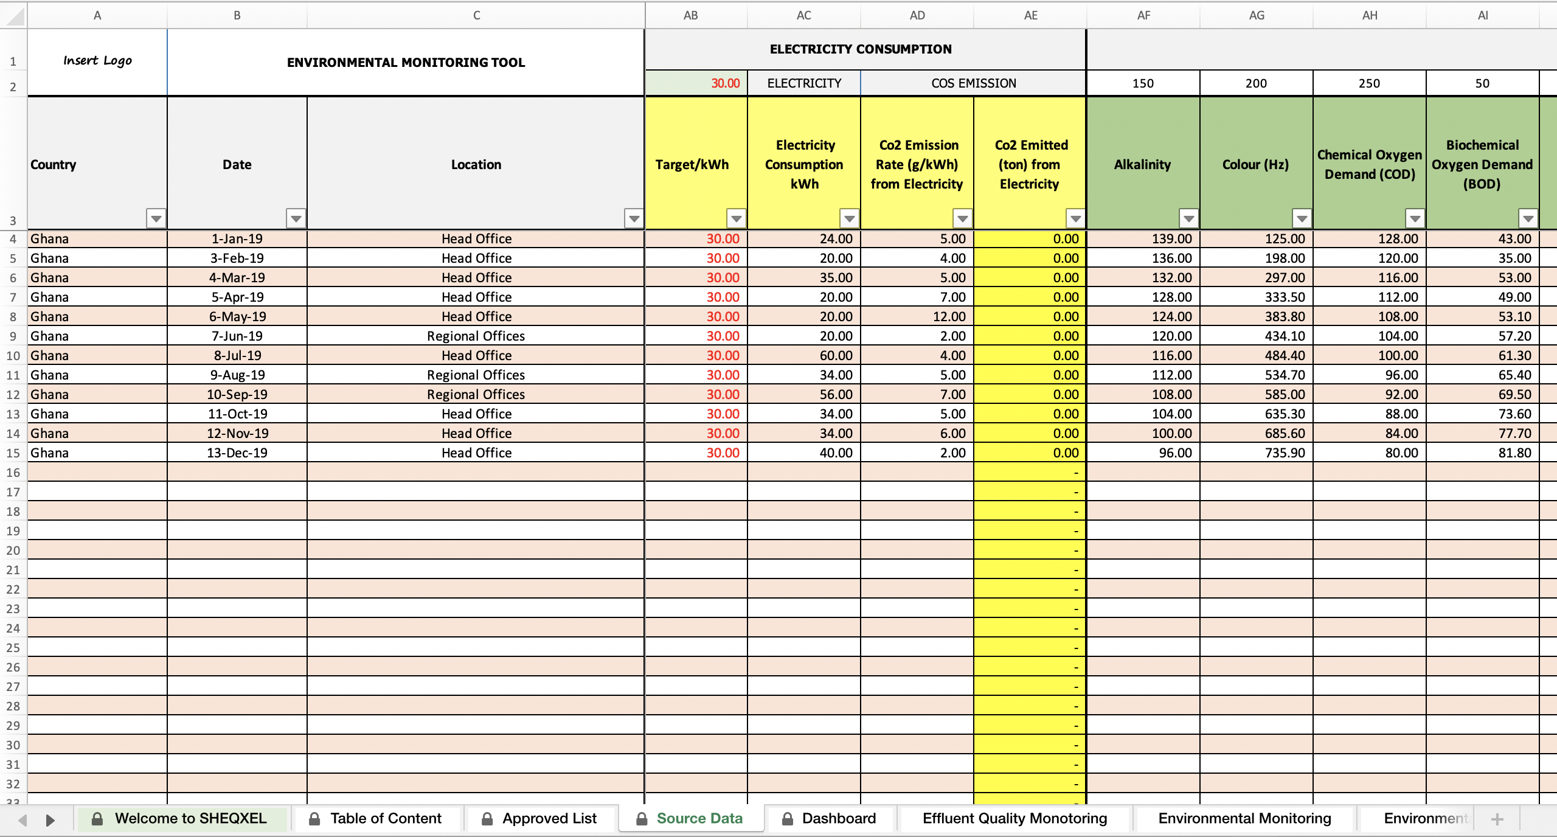Select row 20 header

(13, 550)
